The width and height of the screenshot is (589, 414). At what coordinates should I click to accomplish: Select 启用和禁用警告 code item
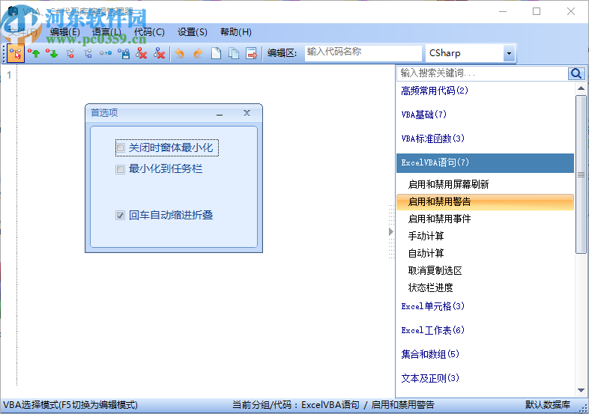pyautogui.click(x=485, y=202)
